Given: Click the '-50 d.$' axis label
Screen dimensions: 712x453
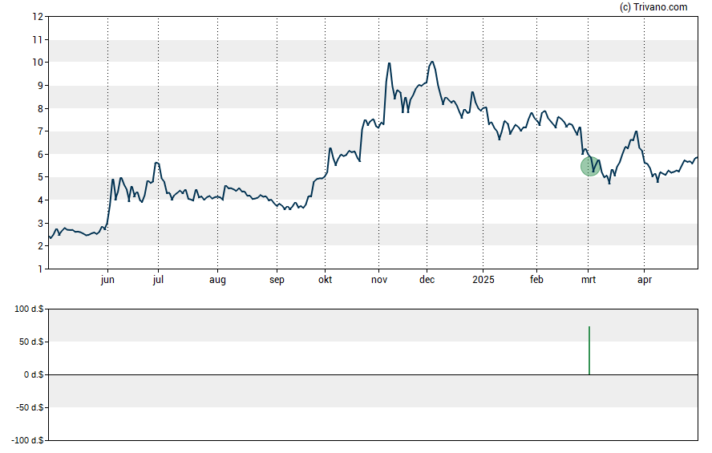Looking at the screenshot, I should tap(30, 407).
